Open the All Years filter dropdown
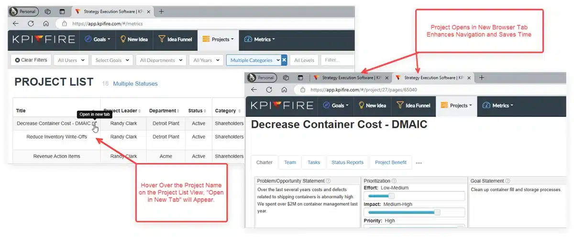 (x=206, y=60)
